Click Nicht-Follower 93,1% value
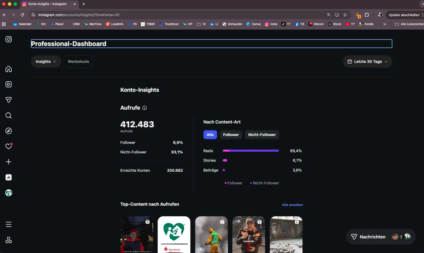This screenshot has width=424, height=253. click(x=177, y=152)
